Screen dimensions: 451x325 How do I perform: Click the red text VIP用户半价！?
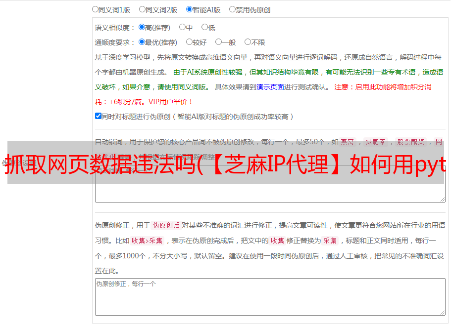[x=171, y=102]
